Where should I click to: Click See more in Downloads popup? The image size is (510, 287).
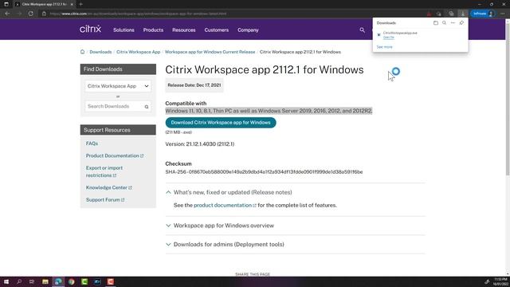(384, 47)
